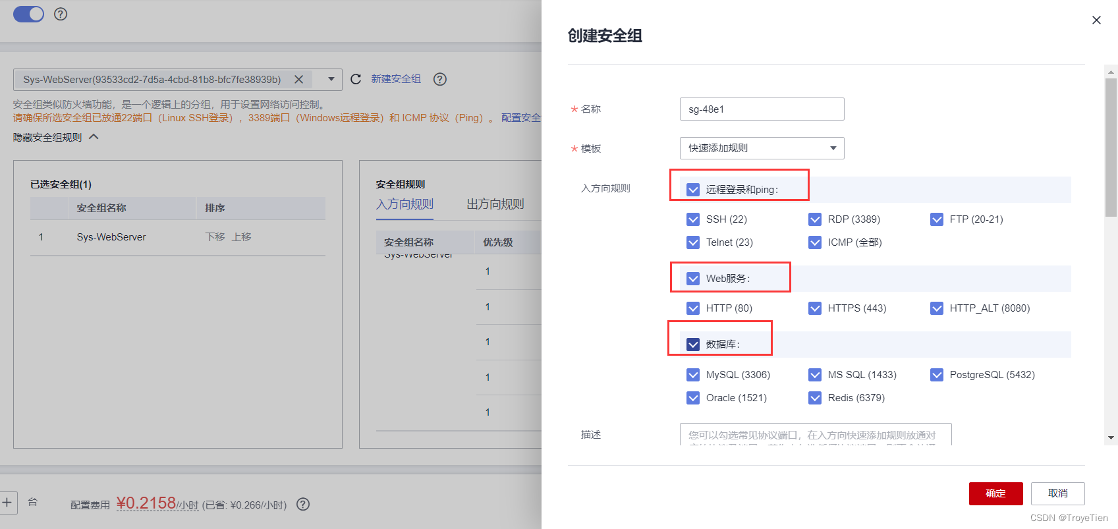Click 确定 to create the security group
1118x529 pixels.
995,493
